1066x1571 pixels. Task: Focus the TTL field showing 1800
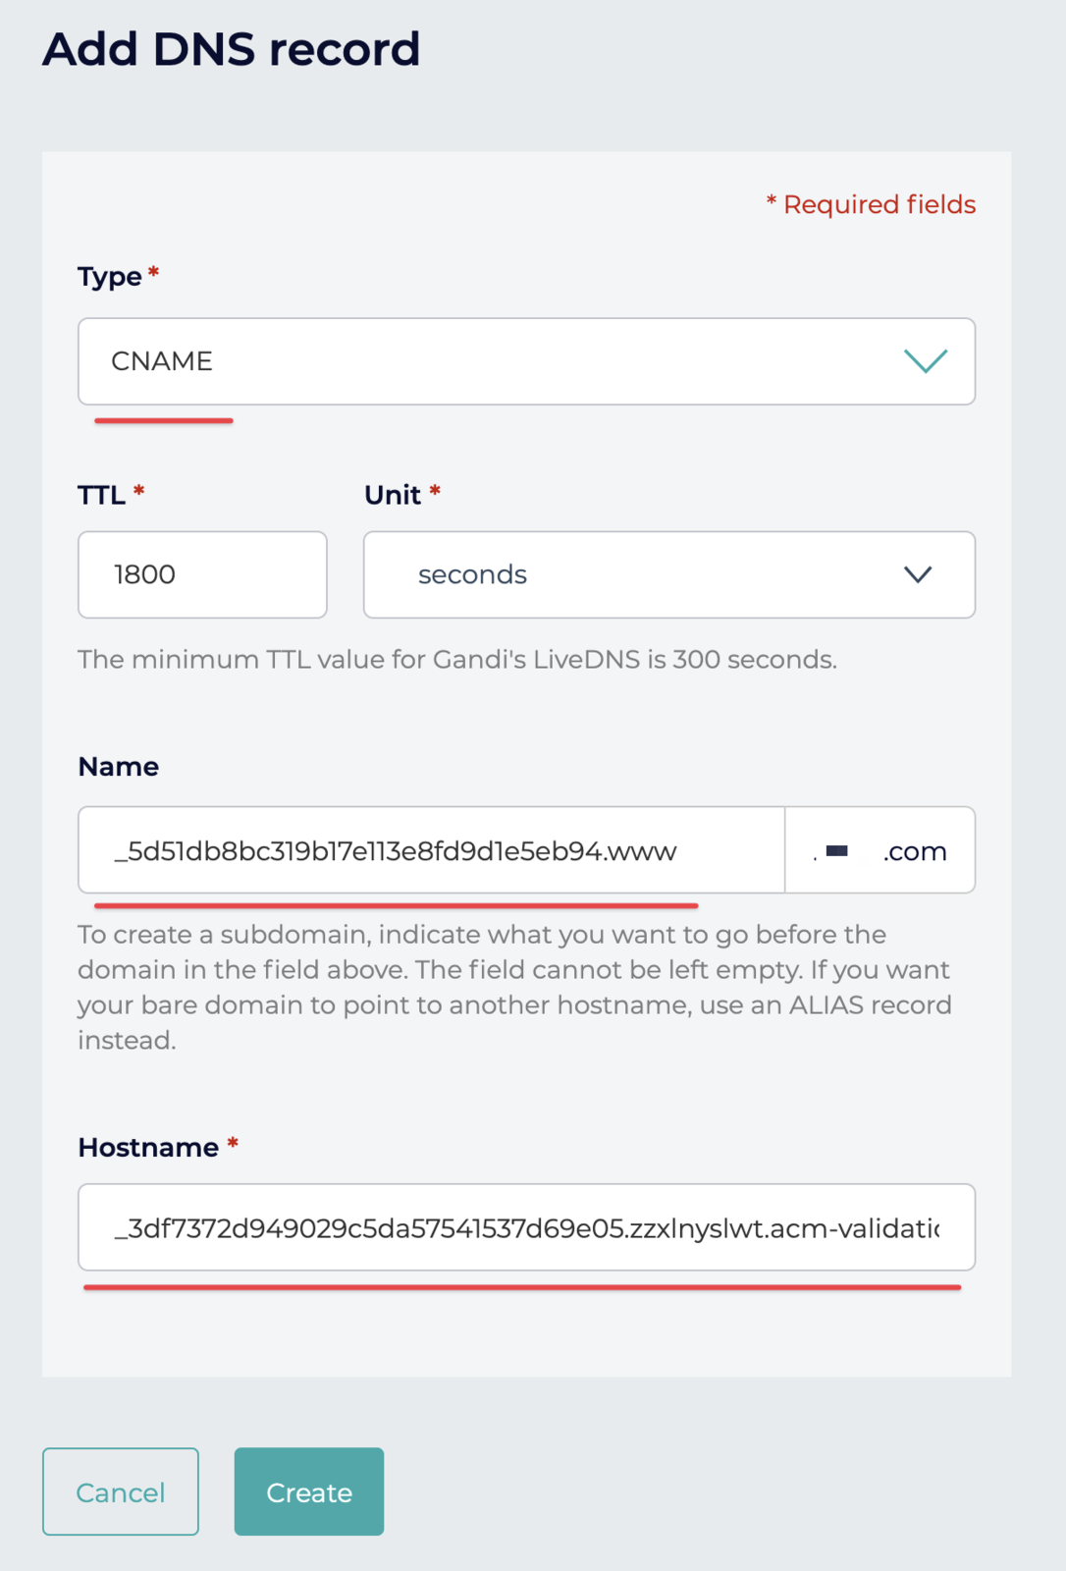coord(202,574)
